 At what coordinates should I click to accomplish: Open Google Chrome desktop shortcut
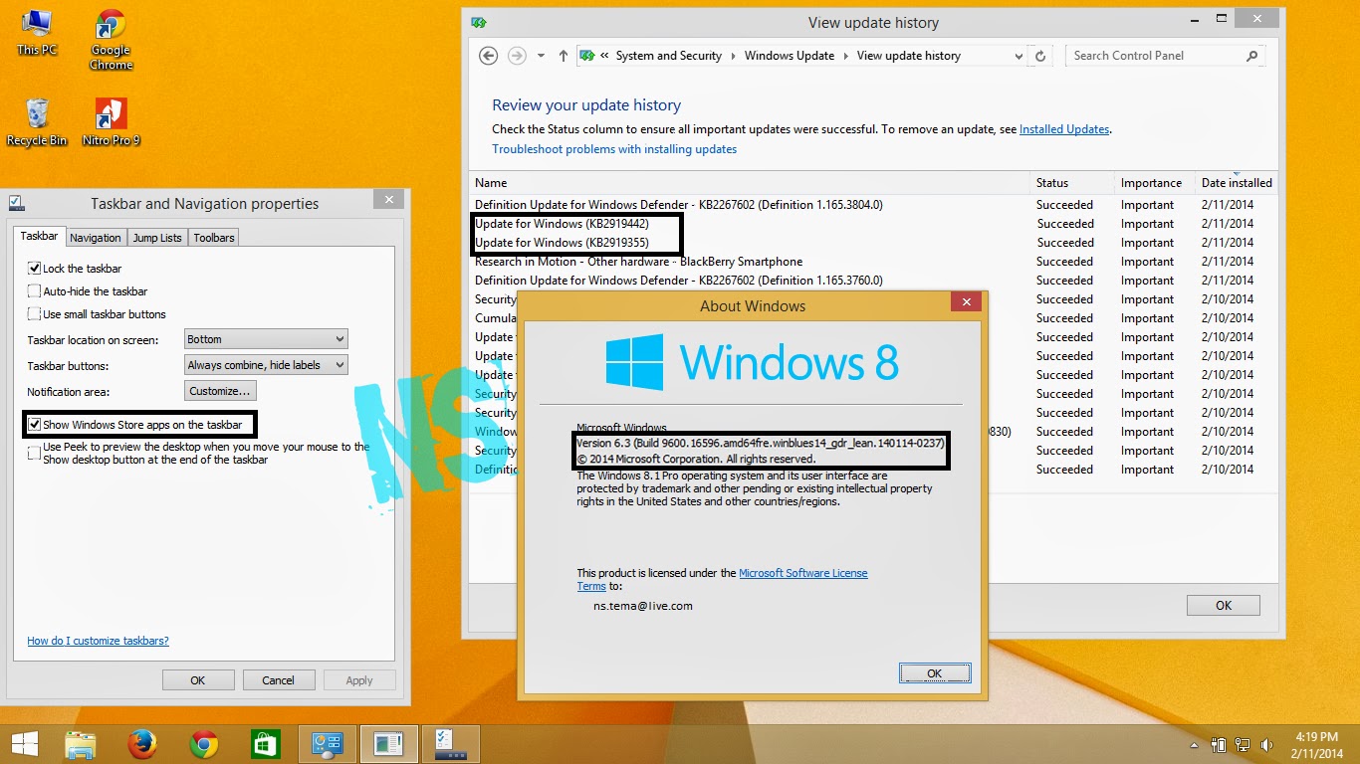point(111,40)
